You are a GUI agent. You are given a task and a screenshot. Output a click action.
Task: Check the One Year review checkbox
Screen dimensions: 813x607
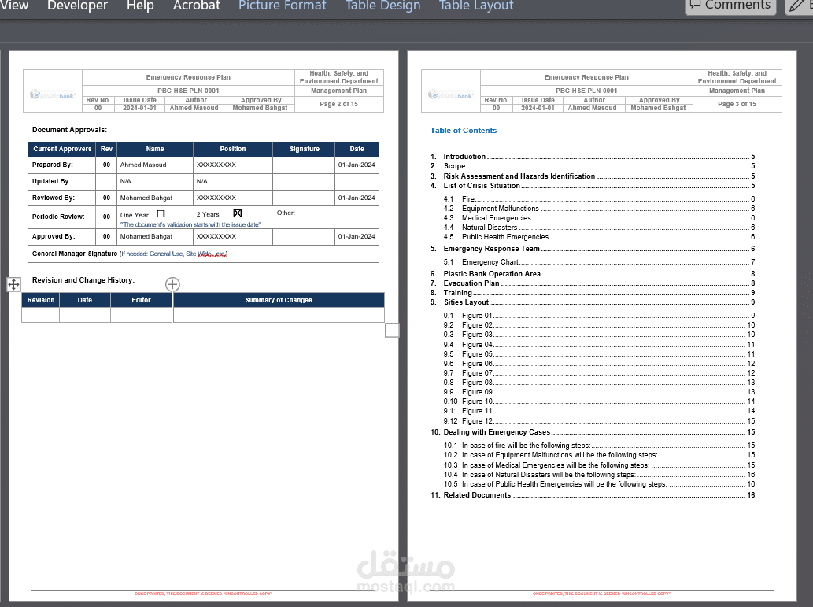click(x=161, y=213)
